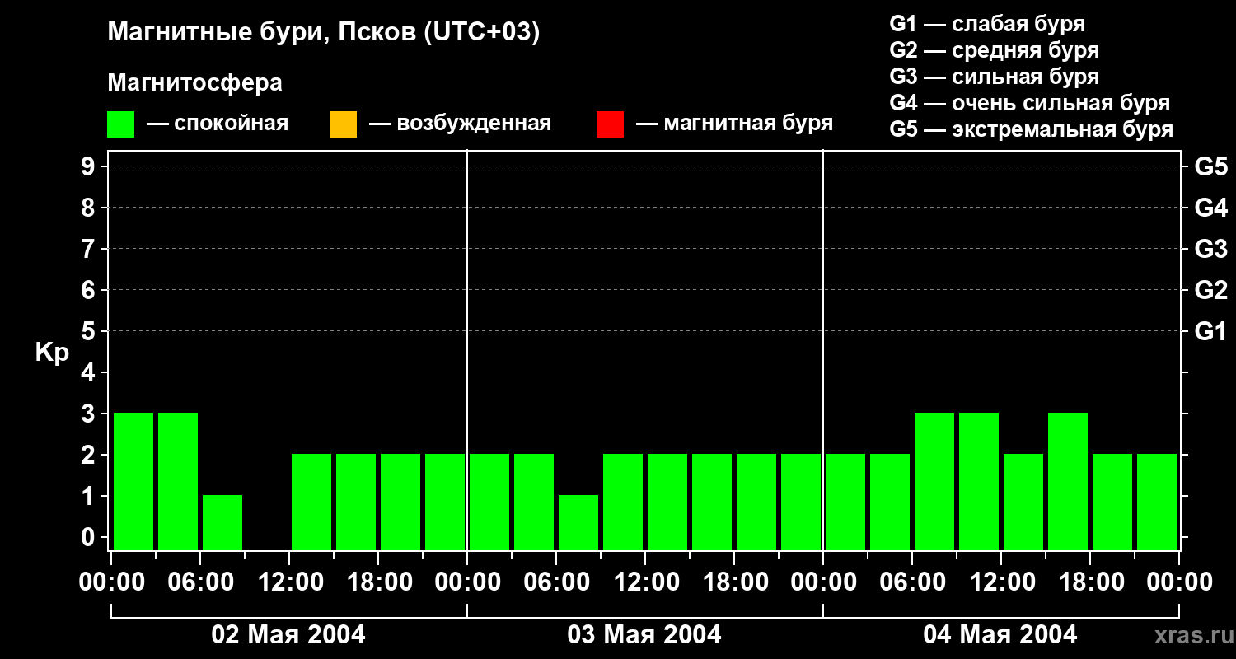This screenshot has height=659, width=1236.
Task: Select the "G3 — сильная буря" line
Action: (995, 77)
